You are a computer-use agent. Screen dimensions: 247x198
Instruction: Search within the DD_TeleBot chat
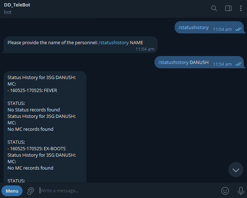[214, 8]
